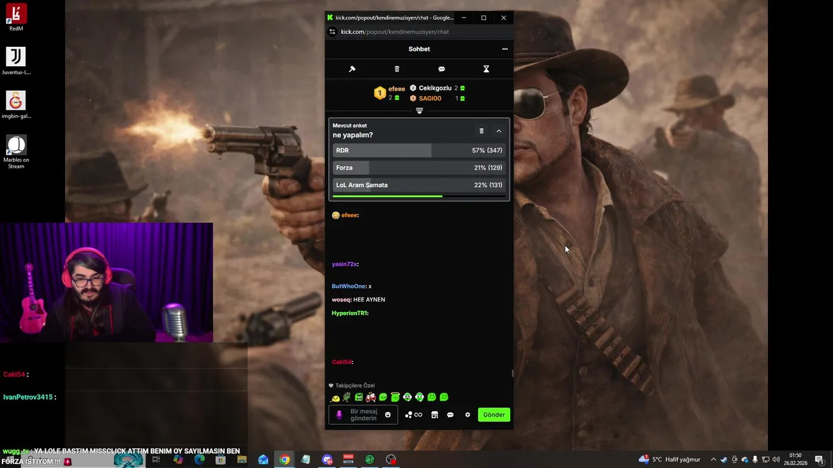Open Outlook in the taskbar

click(263, 460)
